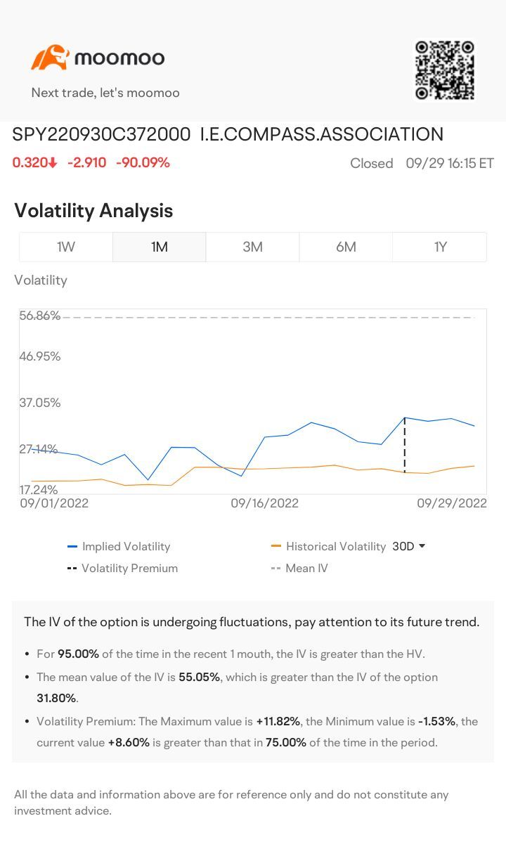
Task: Select the 1M time range tab
Action: (x=160, y=247)
